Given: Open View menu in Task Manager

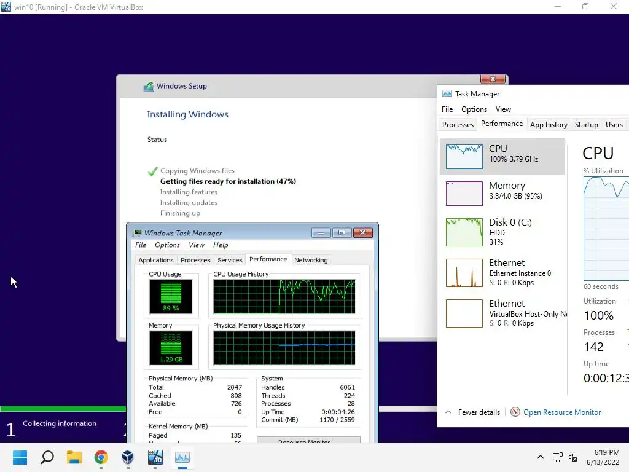Looking at the screenshot, I should tap(503, 109).
